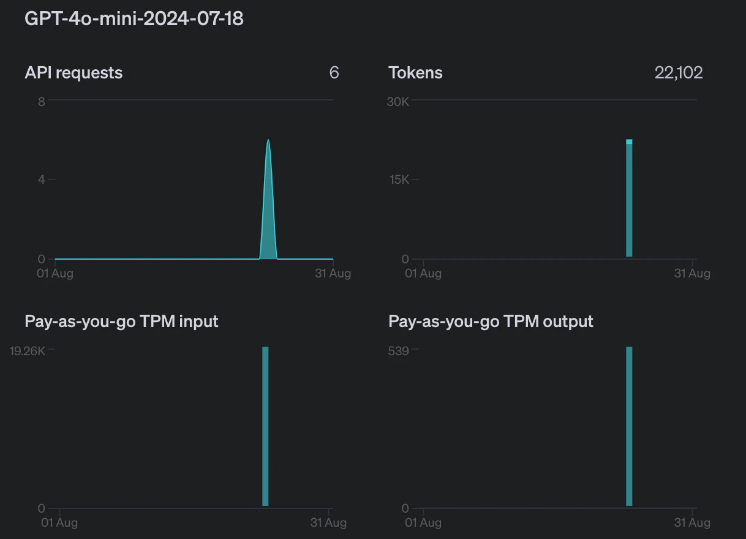Click the bright top segment of the Tokens bar
This screenshot has width=746, height=539.
[629, 141]
